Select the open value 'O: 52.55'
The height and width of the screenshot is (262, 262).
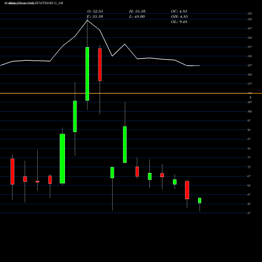[95, 11]
